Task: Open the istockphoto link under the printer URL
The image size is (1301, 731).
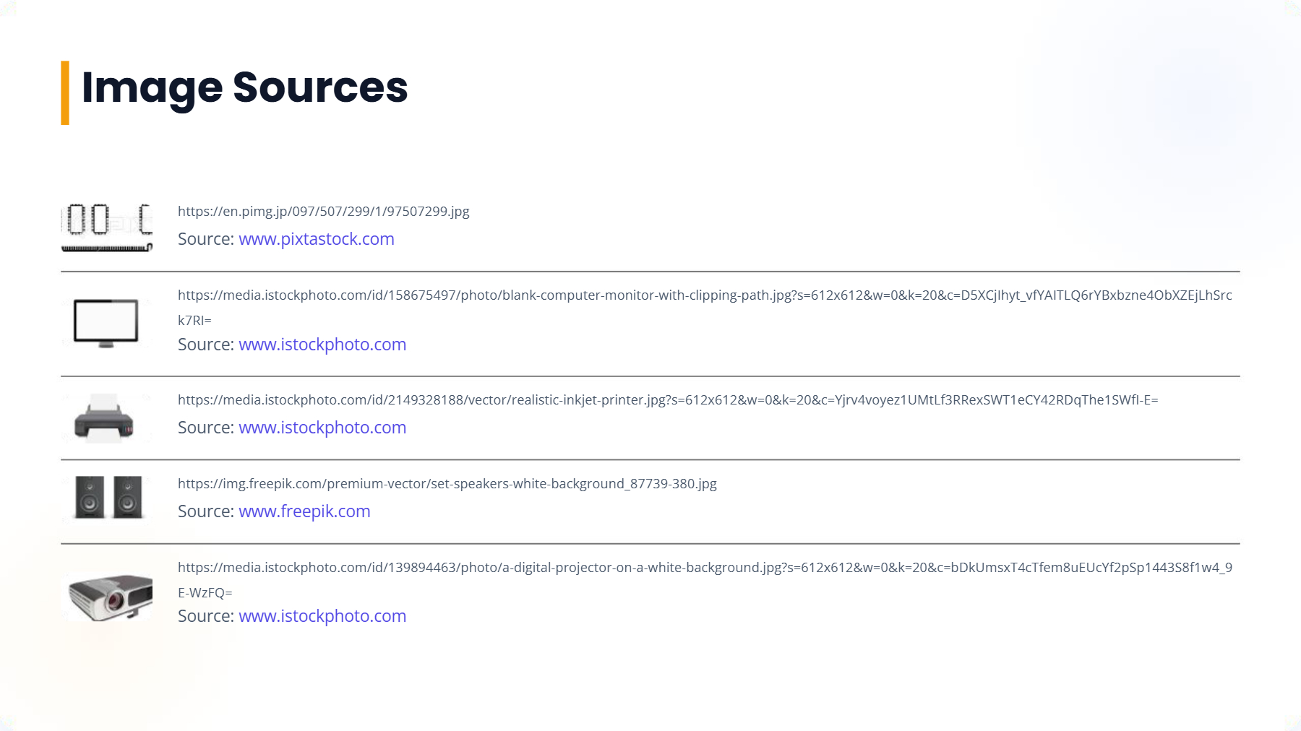Action: tap(322, 428)
